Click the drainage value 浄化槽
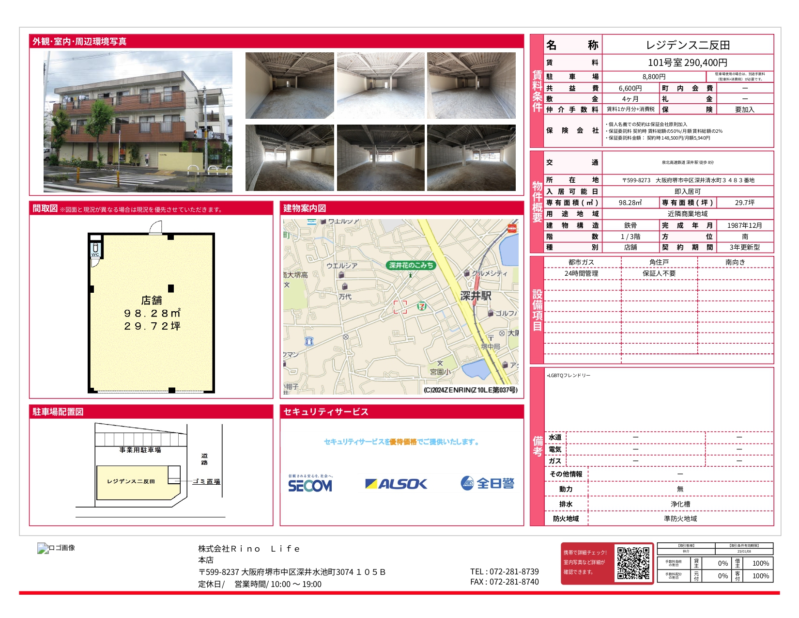 click(680, 504)
